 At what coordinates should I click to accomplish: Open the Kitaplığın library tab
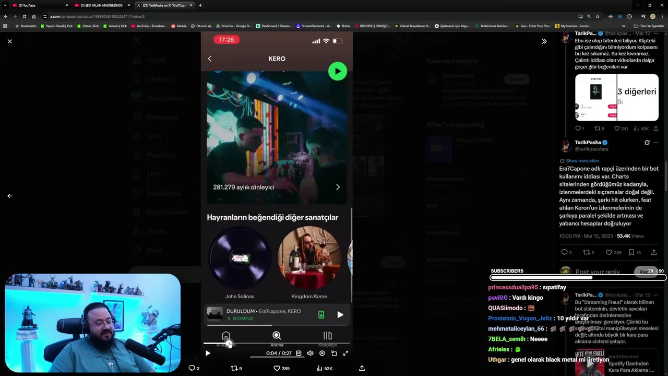(328, 338)
